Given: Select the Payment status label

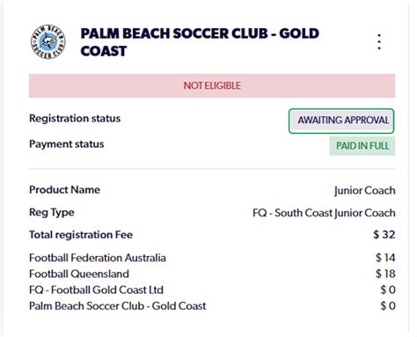Looking at the screenshot, I should (67, 144).
